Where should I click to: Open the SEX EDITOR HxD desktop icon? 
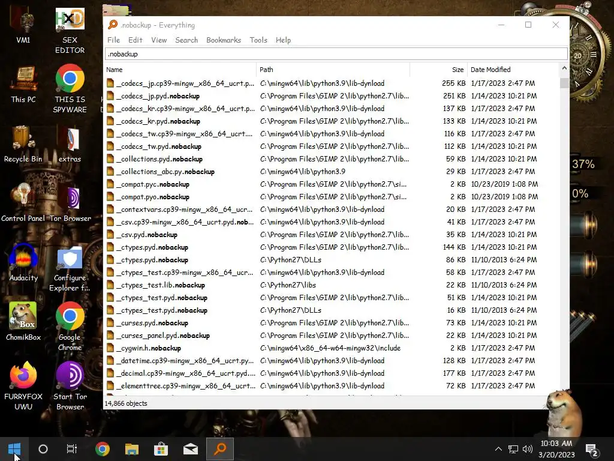click(70, 31)
